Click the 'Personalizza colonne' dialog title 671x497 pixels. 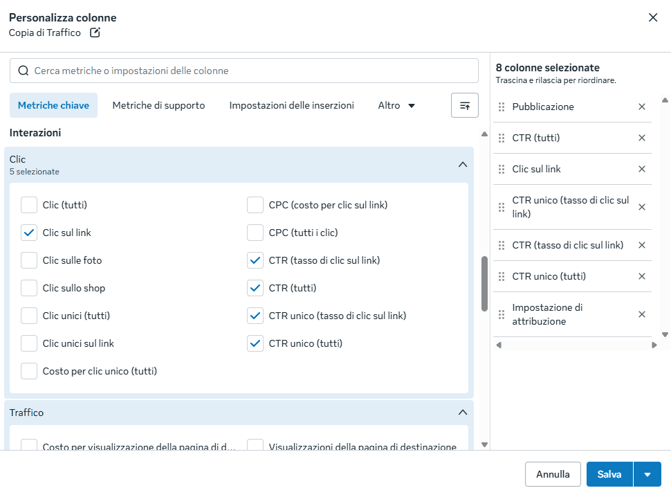tap(62, 17)
